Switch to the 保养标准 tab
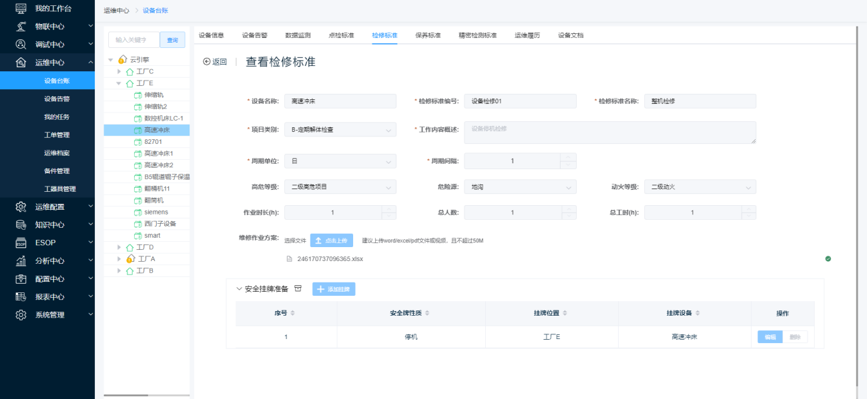This screenshot has height=399, width=867. (x=428, y=35)
